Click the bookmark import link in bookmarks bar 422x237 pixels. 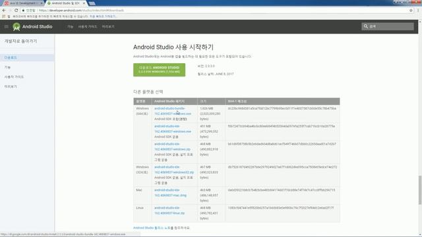pyautogui.click(x=103, y=16)
